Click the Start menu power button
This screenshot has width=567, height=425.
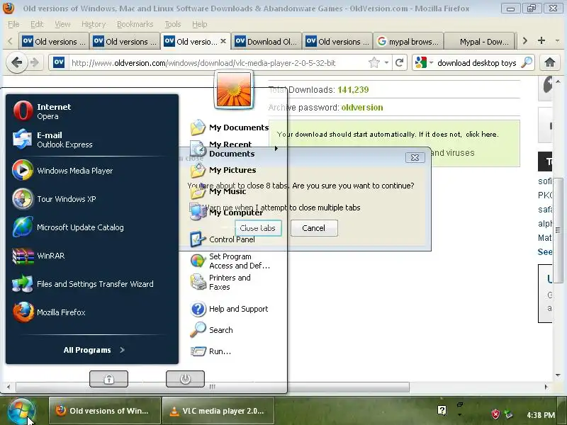185,379
